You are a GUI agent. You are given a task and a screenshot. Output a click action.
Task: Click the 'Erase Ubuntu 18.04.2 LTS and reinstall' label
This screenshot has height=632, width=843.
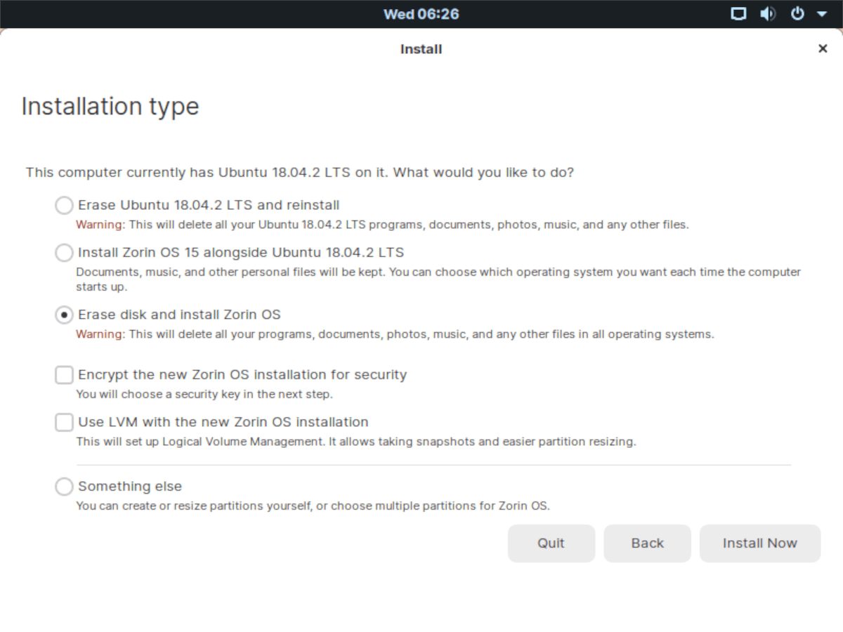[x=209, y=205]
